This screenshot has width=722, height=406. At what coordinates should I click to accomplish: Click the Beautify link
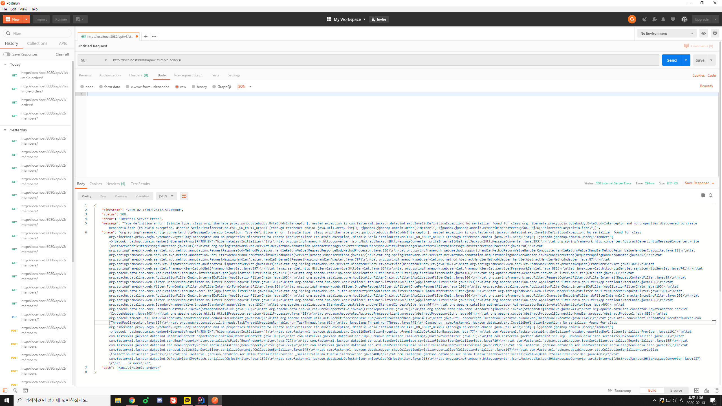pos(706,86)
